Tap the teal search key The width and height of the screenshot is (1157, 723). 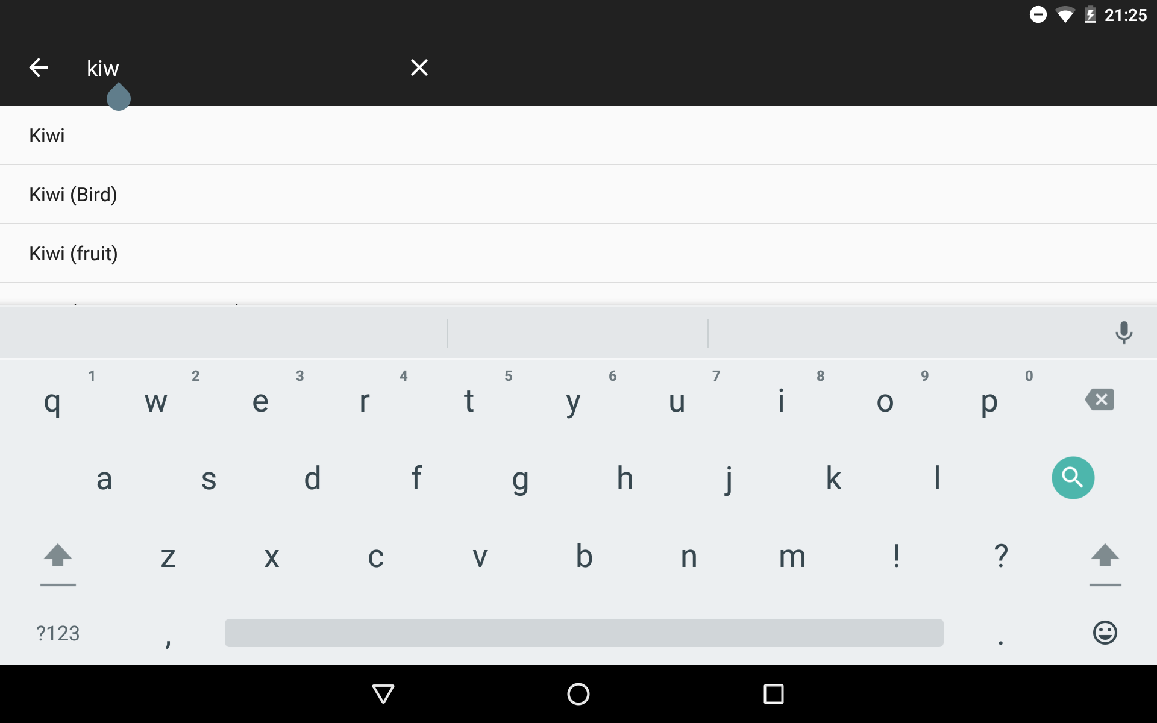point(1073,478)
